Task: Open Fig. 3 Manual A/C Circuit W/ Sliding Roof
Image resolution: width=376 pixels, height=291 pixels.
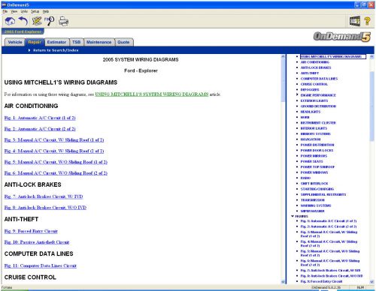Action: (54, 139)
